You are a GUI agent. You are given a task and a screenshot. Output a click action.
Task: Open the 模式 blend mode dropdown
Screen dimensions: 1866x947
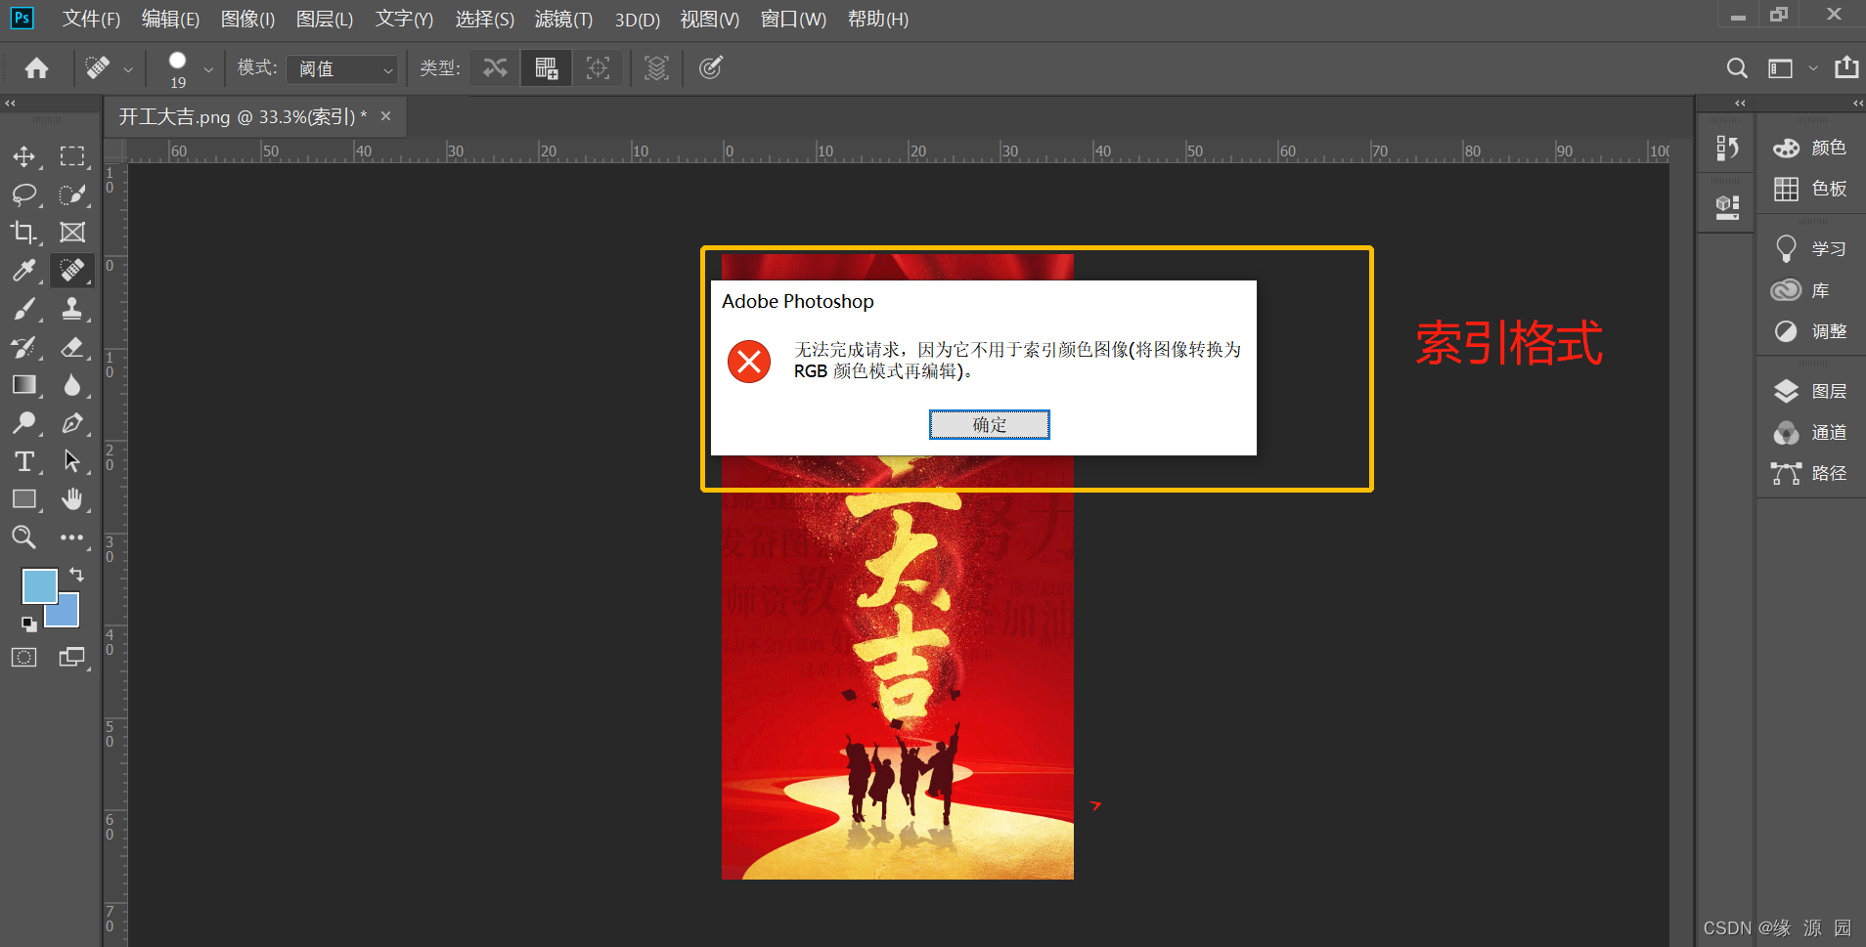(342, 68)
